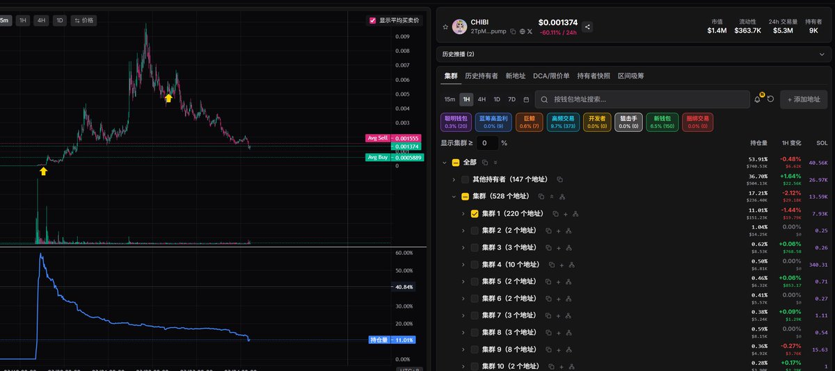This screenshot has height=371, width=835.
Task: Expand the 集群 8 row
Action: 463,333
